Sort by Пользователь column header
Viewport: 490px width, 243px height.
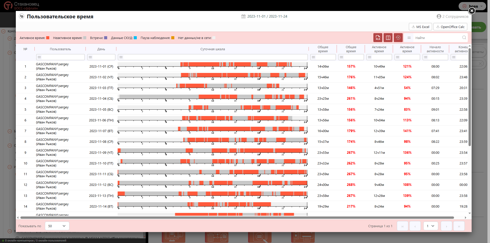60,49
